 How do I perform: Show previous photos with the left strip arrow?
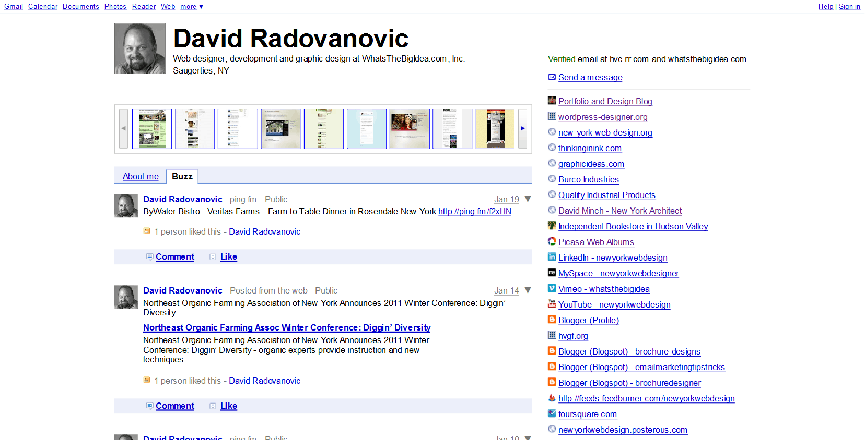[123, 128]
